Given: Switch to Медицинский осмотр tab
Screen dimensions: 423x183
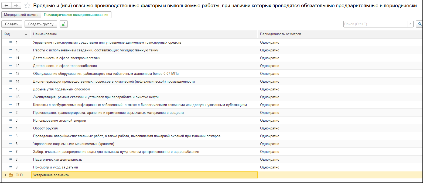Looking at the screenshot, I should tap(21, 15).
